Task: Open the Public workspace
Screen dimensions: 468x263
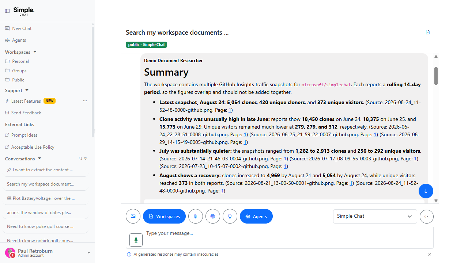Action: coord(18,80)
